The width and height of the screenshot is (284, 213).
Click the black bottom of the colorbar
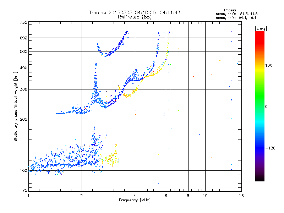tap(260, 179)
